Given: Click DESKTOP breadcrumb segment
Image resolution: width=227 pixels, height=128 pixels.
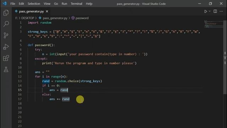Looking at the screenshot, I should pos(28,18).
